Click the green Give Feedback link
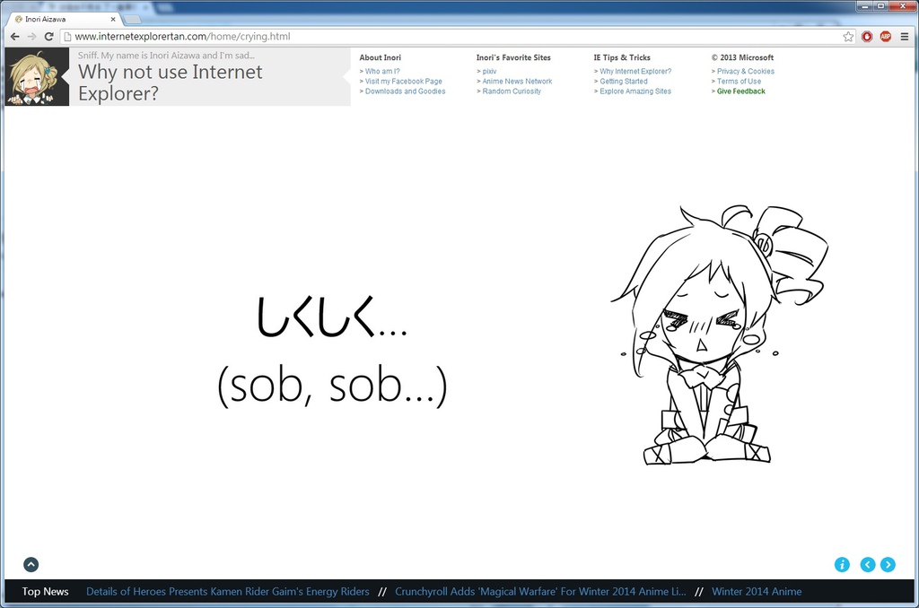Screen dimensions: 919x608 pyautogui.click(x=740, y=91)
